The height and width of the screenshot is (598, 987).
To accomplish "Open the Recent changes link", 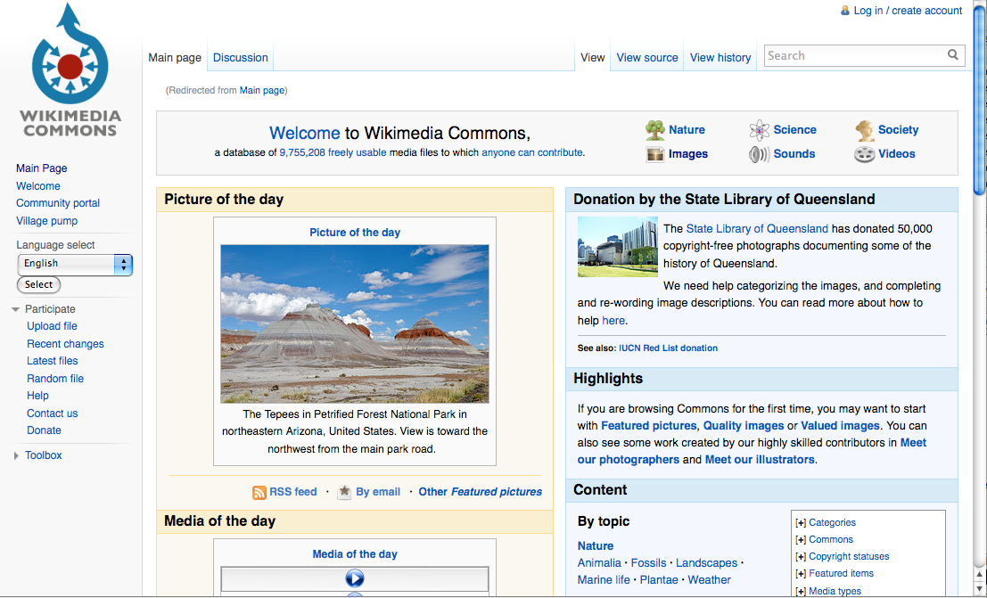I will pyautogui.click(x=65, y=344).
